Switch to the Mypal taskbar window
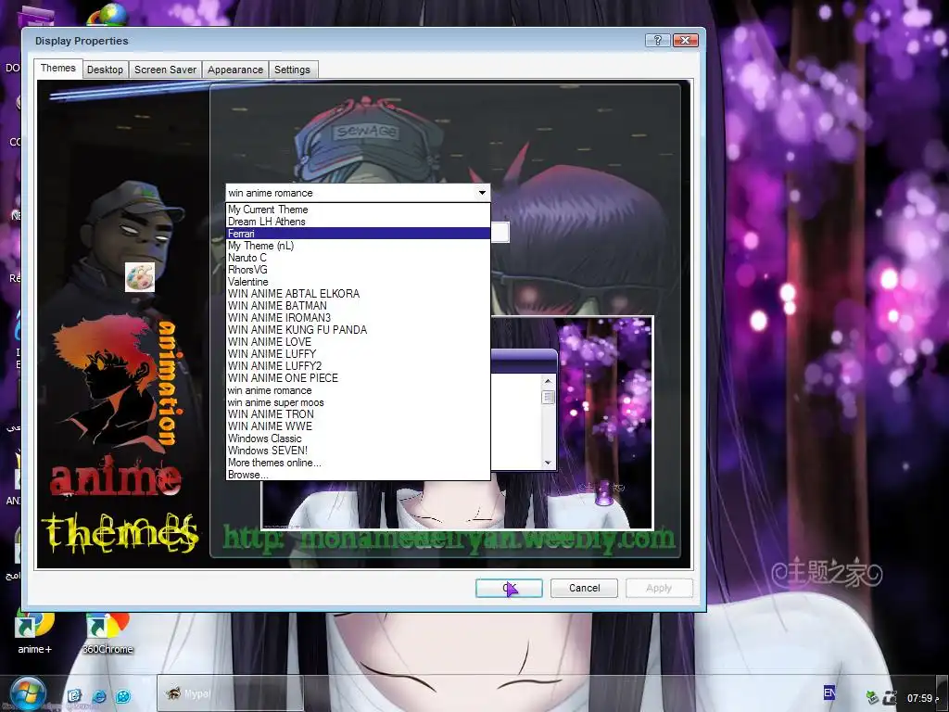This screenshot has width=949, height=712. pos(230,693)
